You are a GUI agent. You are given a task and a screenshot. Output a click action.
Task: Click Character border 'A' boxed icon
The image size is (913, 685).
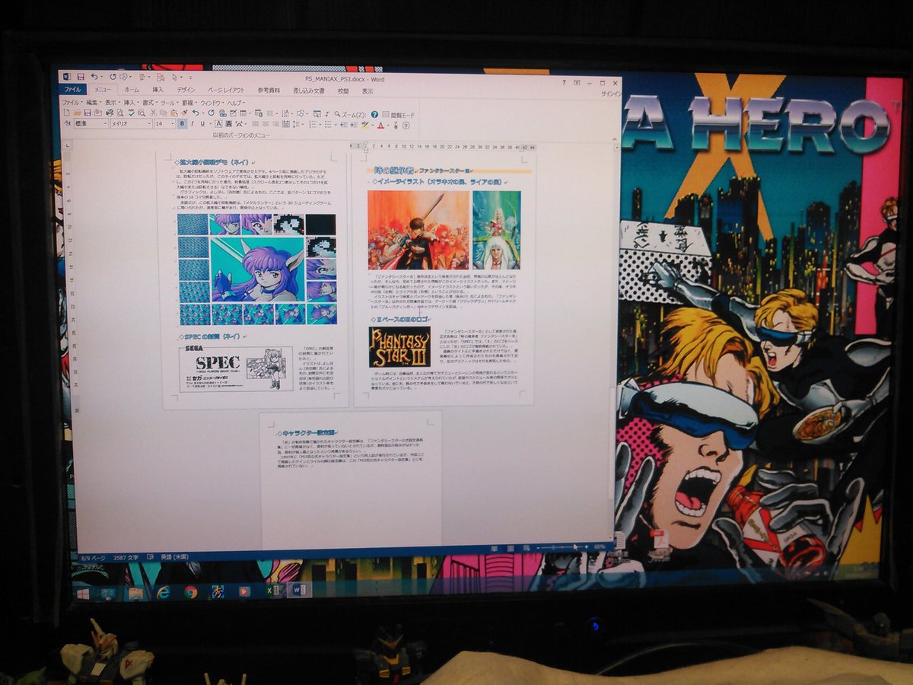coord(218,124)
